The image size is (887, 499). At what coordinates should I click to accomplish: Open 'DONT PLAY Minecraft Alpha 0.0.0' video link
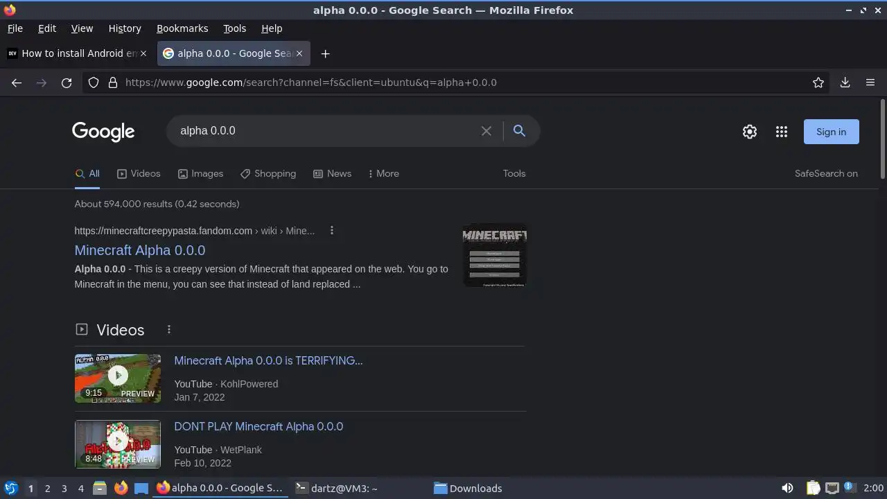(x=258, y=426)
